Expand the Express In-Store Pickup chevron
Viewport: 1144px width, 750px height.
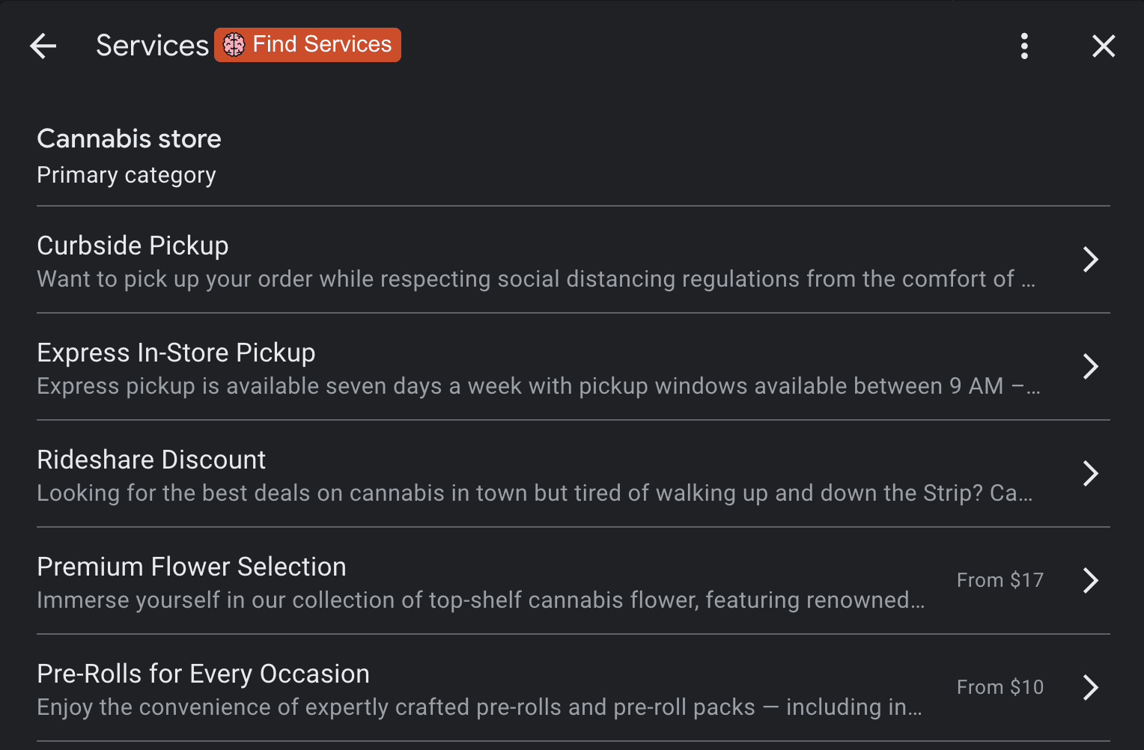1091,367
